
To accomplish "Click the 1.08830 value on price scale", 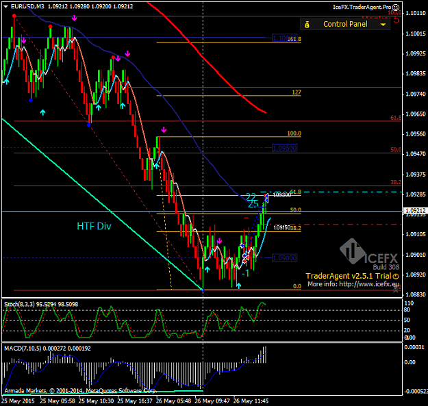I will point(416,294).
